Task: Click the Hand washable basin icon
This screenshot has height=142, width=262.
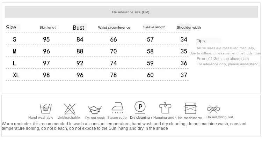Action: coord(44,108)
